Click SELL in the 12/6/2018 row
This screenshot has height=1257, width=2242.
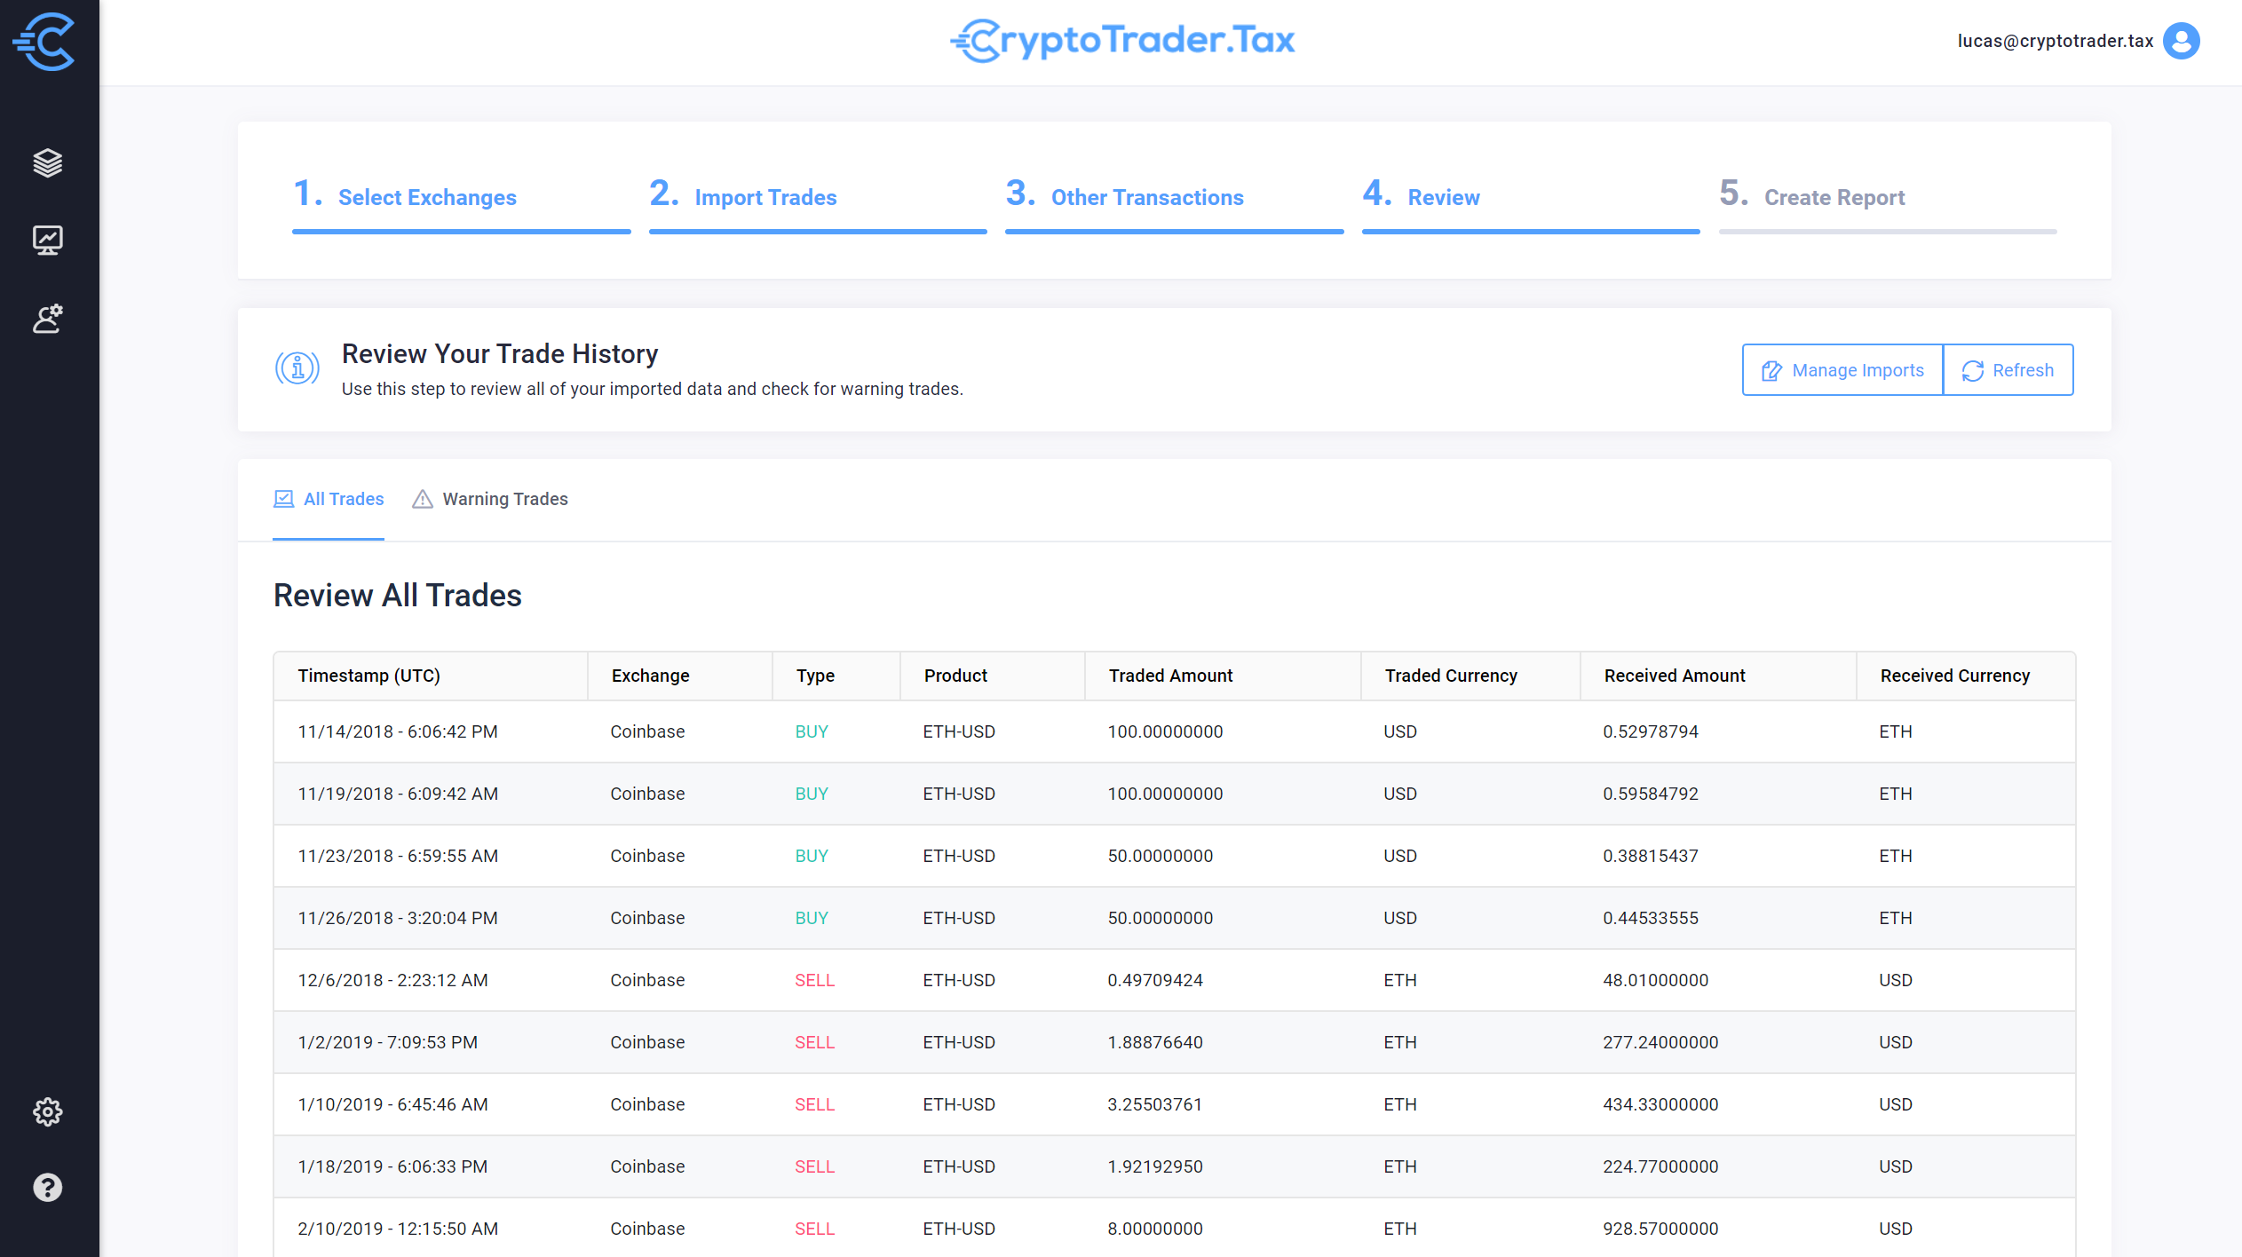814,980
